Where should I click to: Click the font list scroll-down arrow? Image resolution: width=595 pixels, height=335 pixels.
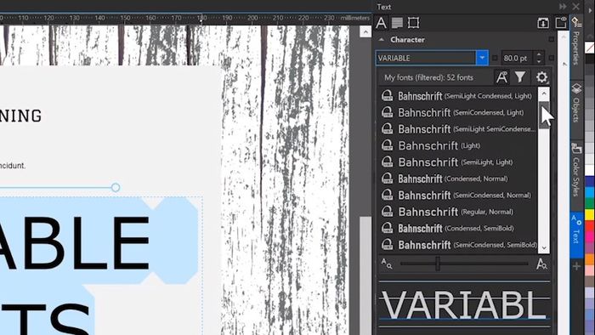544,247
